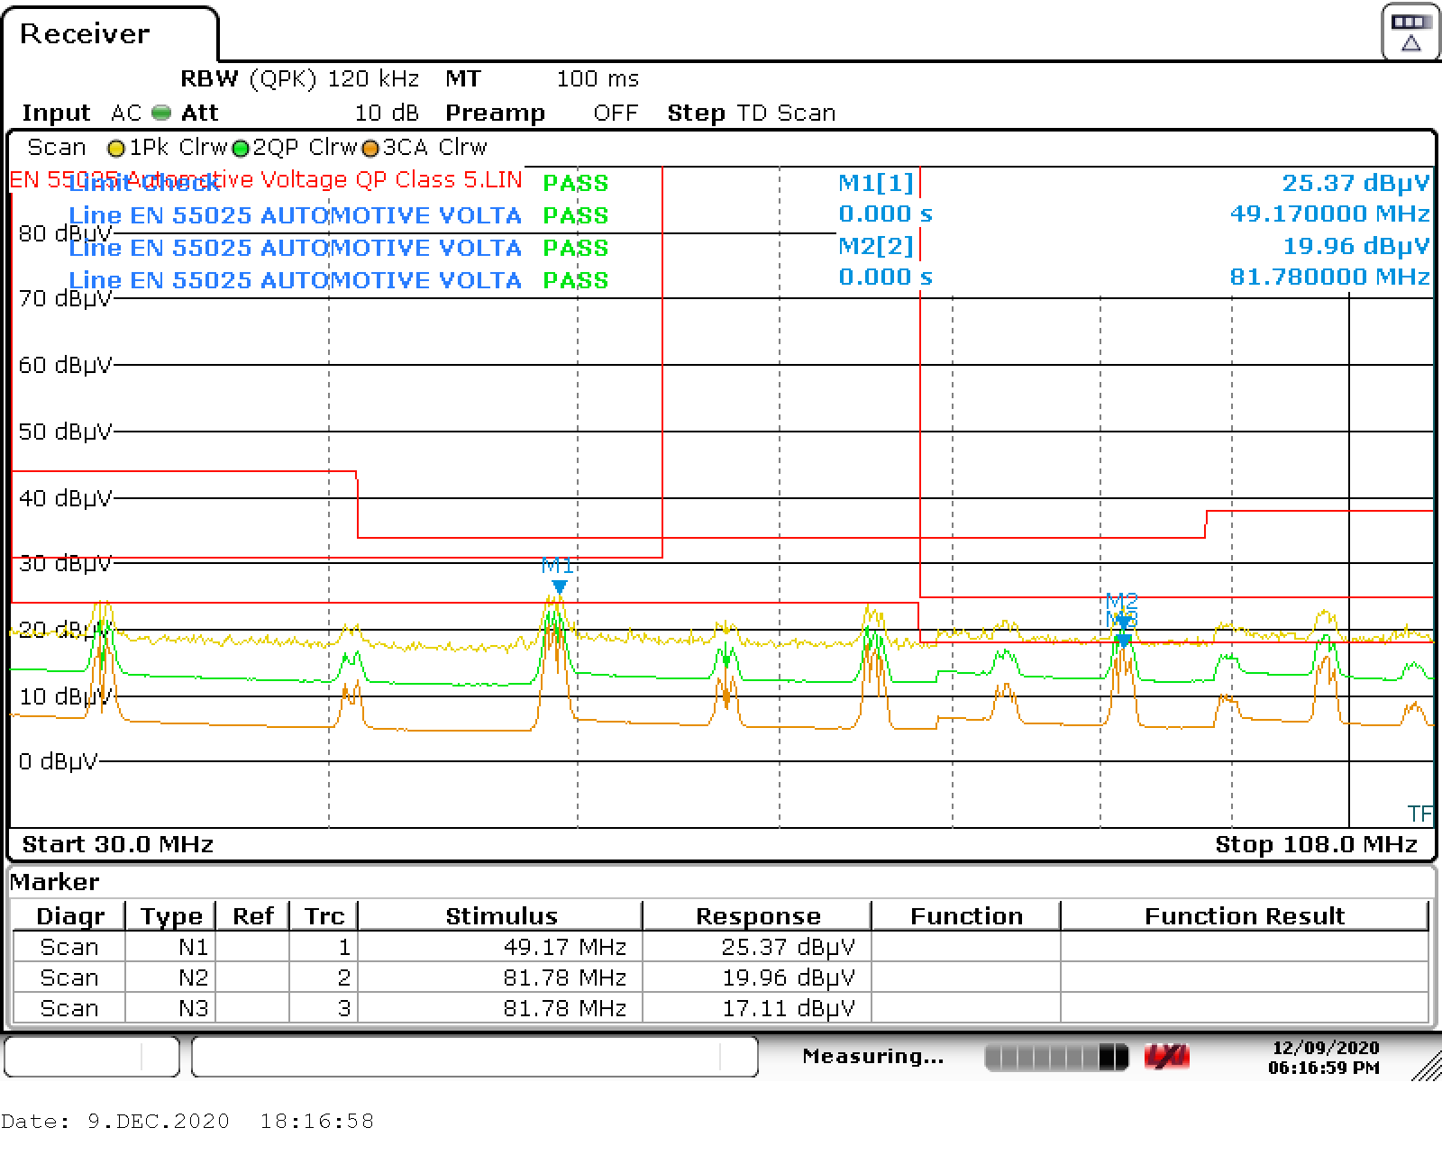Screen dimensions: 1442x1164
Task: Click the TF label at diagram corner
Action: point(1419,814)
